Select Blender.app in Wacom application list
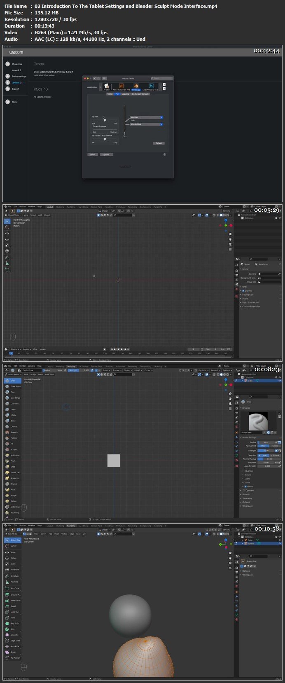The image size is (285, 683). pos(136,87)
